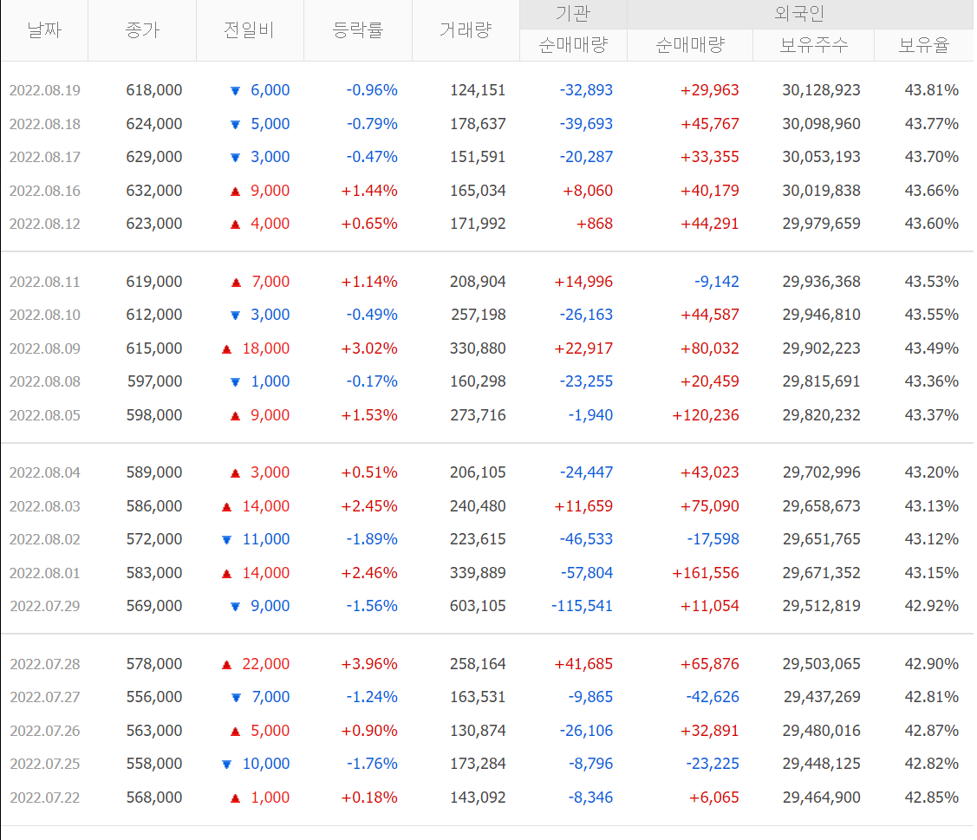Click the 보유주수 column header

[x=814, y=45]
